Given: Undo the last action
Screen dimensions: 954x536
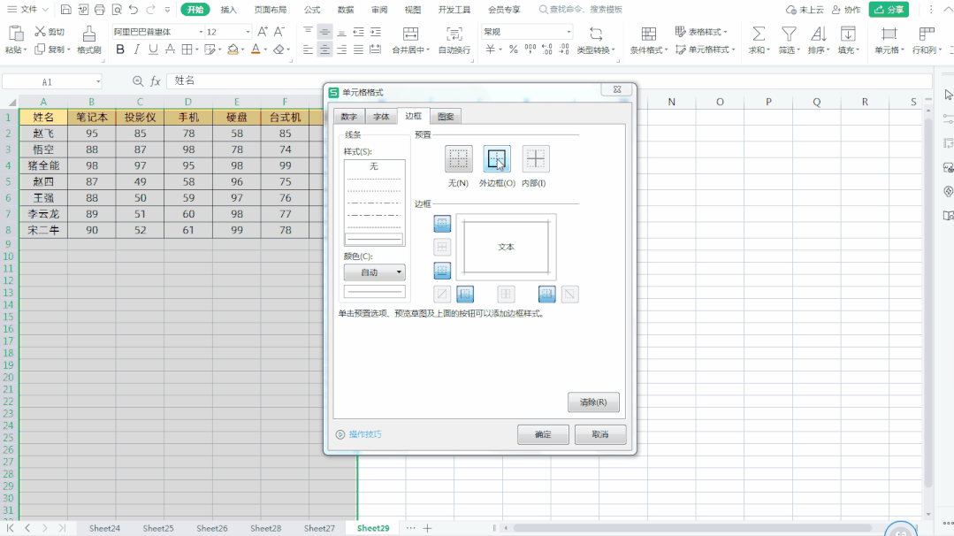Looking at the screenshot, I should pyautogui.click(x=134, y=10).
